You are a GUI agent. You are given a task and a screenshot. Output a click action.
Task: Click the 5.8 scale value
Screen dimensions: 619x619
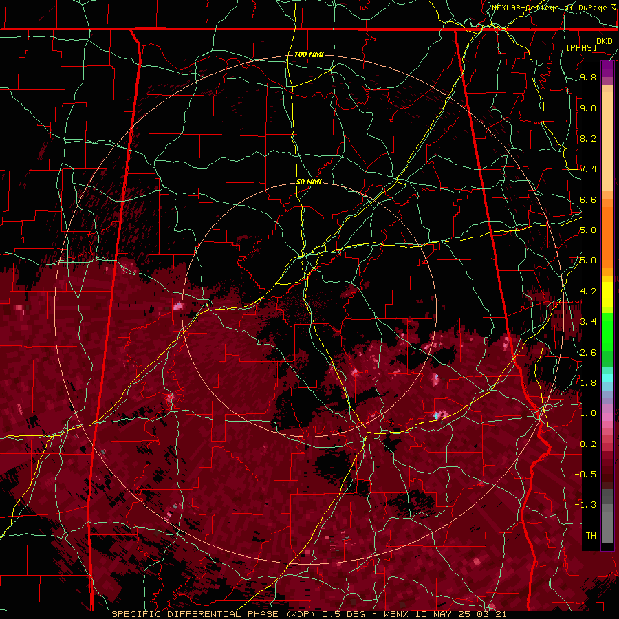pyautogui.click(x=588, y=230)
